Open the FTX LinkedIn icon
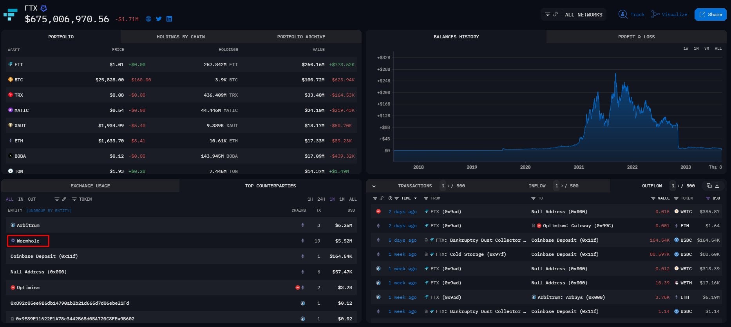The image size is (731, 327). pos(169,19)
